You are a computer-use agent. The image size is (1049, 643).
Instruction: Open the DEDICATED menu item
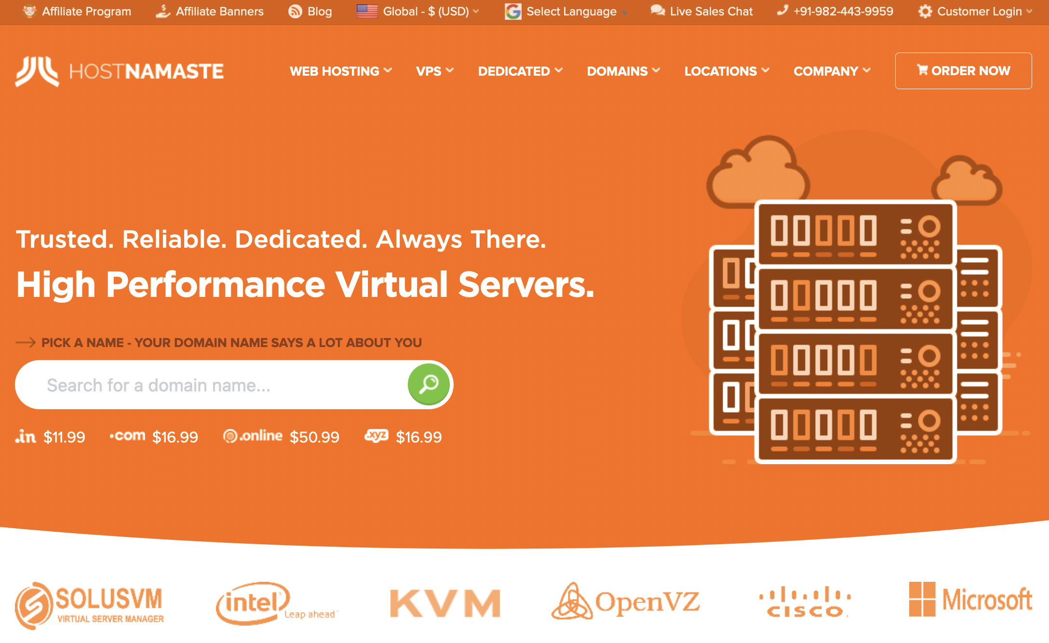click(x=514, y=71)
